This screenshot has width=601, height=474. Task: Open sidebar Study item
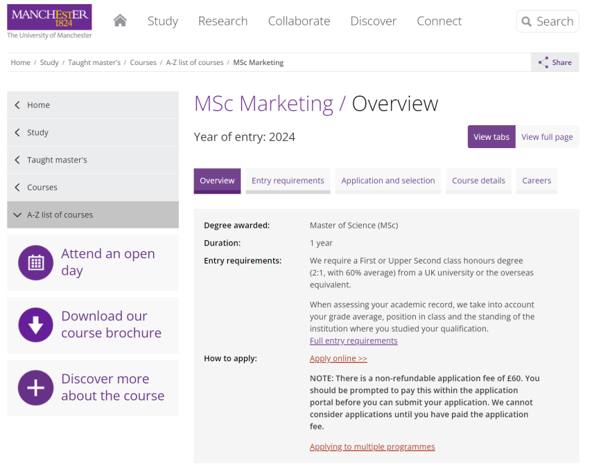[x=93, y=132]
